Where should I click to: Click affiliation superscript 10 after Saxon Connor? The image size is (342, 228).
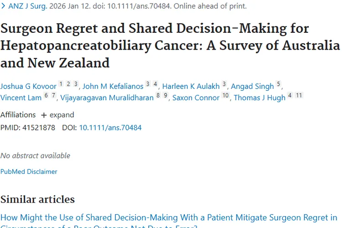click(225, 95)
